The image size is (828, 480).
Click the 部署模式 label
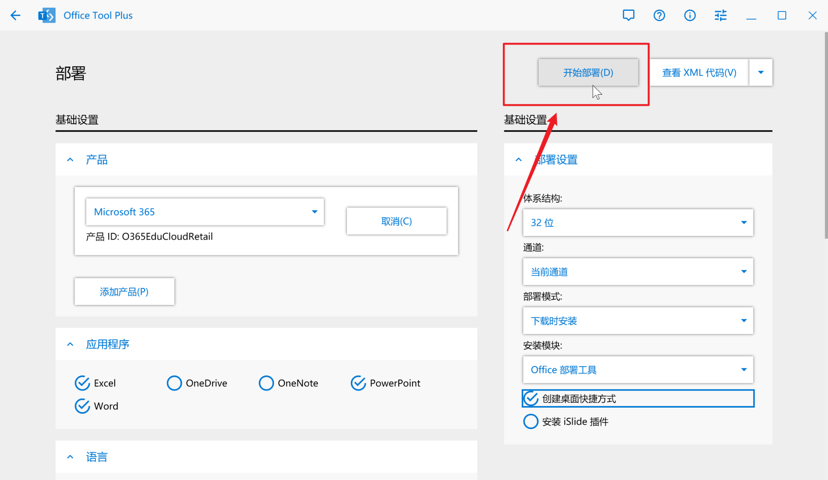click(542, 297)
